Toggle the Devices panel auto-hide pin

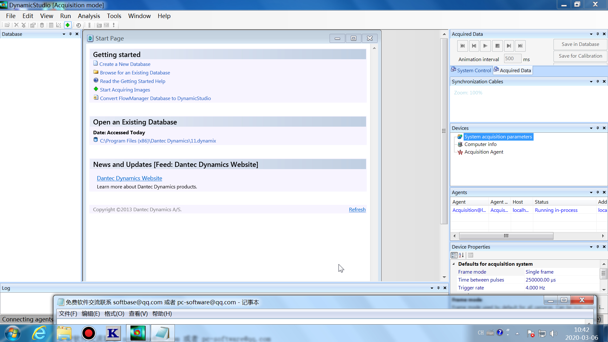598,128
